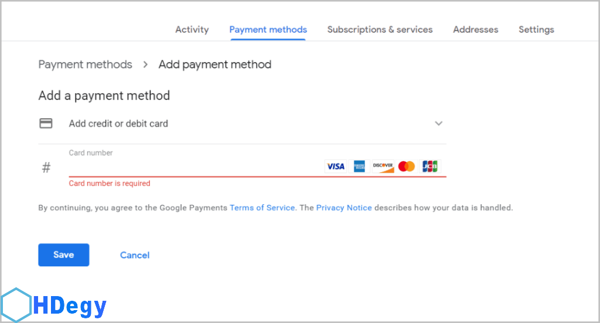Open the Terms of Service link
The image size is (600, 323).
pyautogui.click(x=262, y=208)
